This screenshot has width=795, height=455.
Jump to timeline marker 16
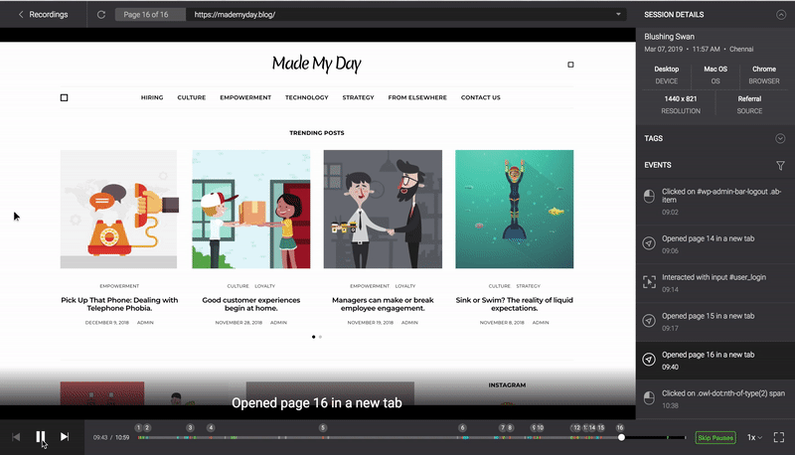pos(619,427)
